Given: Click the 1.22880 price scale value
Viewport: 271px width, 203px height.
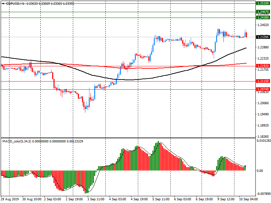Looking at the screenshot, I should [x=263, y=47].
